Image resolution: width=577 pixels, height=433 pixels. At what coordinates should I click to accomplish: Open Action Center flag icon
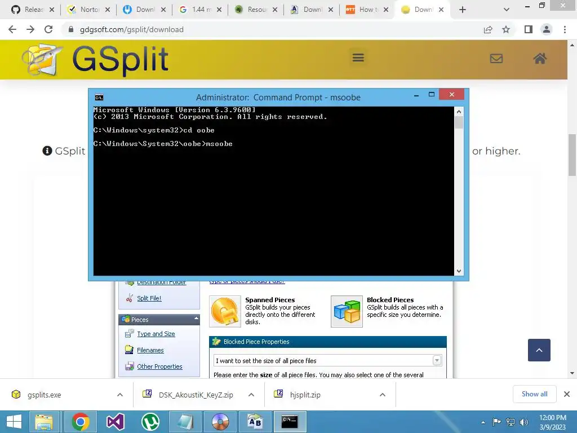496,422
